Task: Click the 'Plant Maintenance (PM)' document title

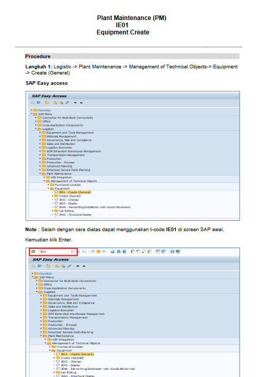Action: pos(132,18)
